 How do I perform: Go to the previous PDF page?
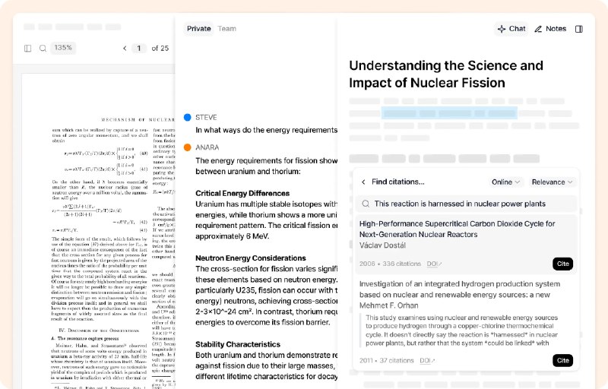point(125,49)
